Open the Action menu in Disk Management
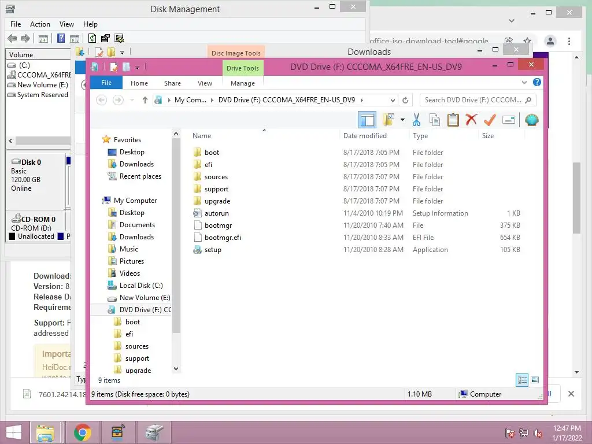 point(40,24)
